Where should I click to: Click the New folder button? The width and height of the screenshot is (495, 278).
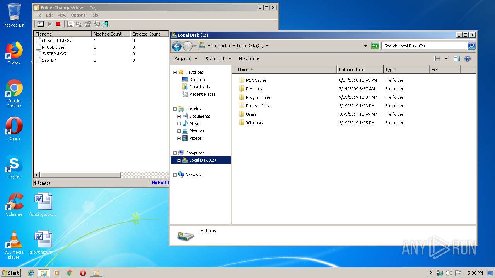point(249,59)
